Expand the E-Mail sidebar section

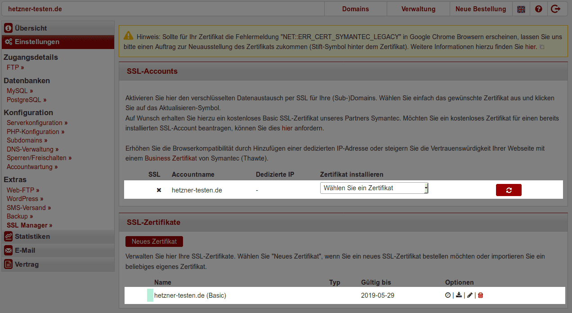tap(58, 250)
